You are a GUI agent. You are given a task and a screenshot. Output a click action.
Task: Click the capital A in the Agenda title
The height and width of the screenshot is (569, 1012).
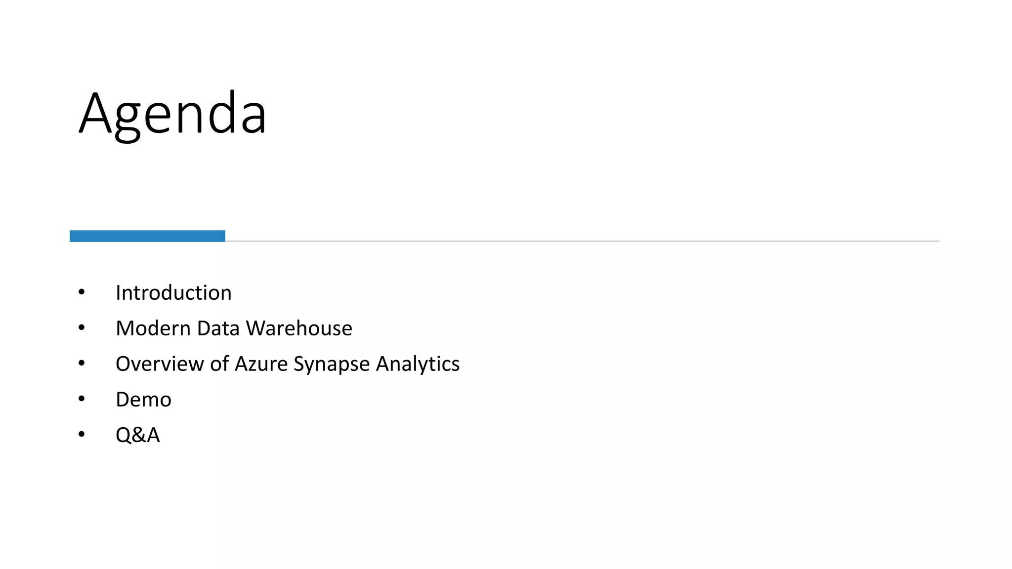tap(95, 114)
